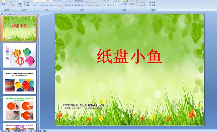
Task: Toggle bold formatting
Action: coord(35,6)
